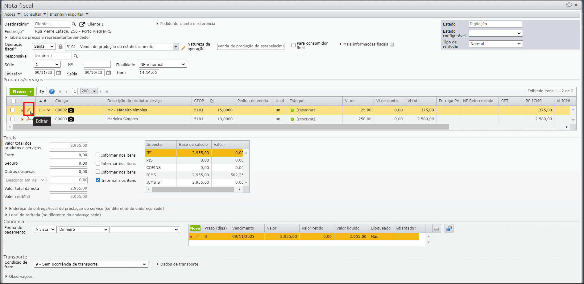584x284 pixels.
Task: Enable the Para consumidor final checkbox
Action: pyautogui.click(x=293, y=45)
